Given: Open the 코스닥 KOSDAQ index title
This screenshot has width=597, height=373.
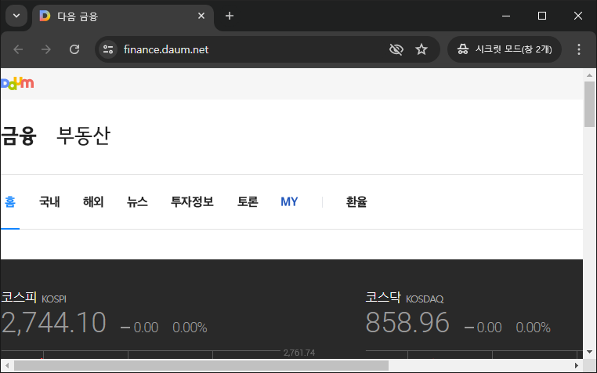Looking at the screenshot, I should click(404, 298).
